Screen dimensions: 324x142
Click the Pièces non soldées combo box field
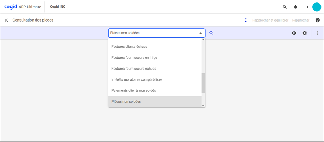[x=152, y=33]
